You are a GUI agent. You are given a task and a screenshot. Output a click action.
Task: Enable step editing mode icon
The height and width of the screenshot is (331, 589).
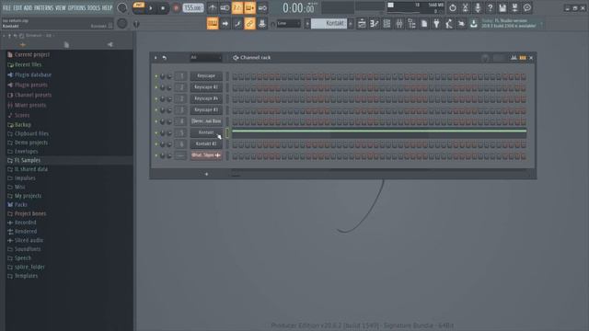click(237, 24)
